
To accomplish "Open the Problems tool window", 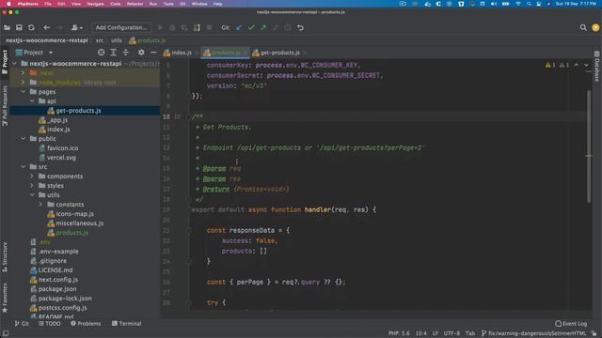I will pos(86,324).
